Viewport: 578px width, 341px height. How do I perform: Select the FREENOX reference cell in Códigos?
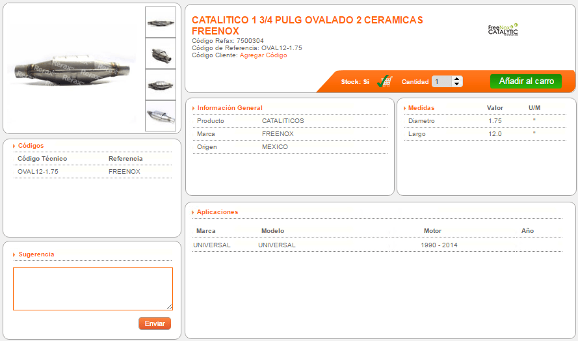click(x=124, y=172)
